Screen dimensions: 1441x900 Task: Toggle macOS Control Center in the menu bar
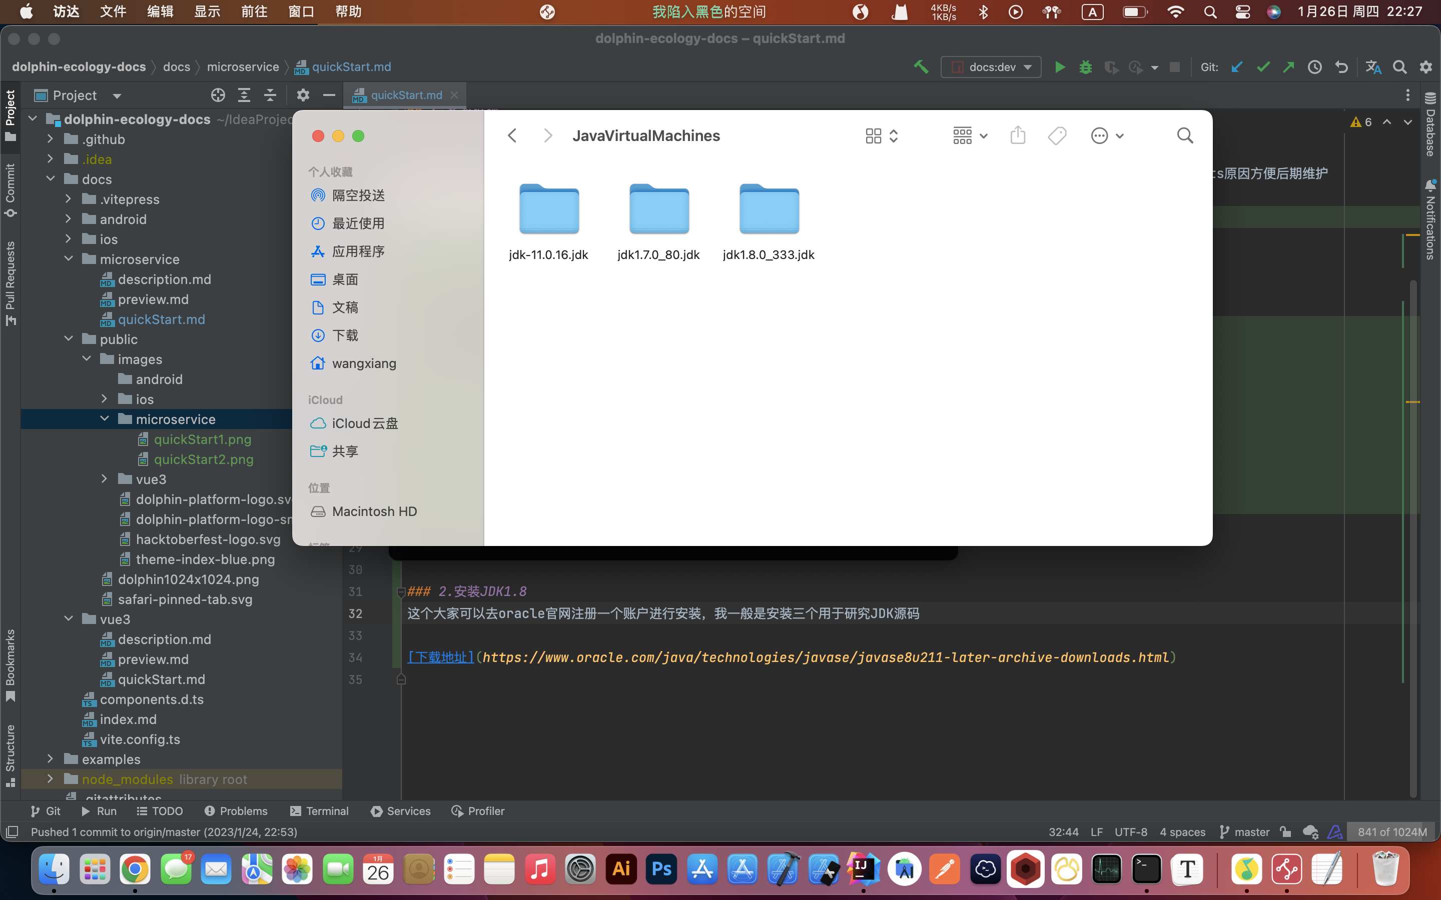coord(1243,12)
